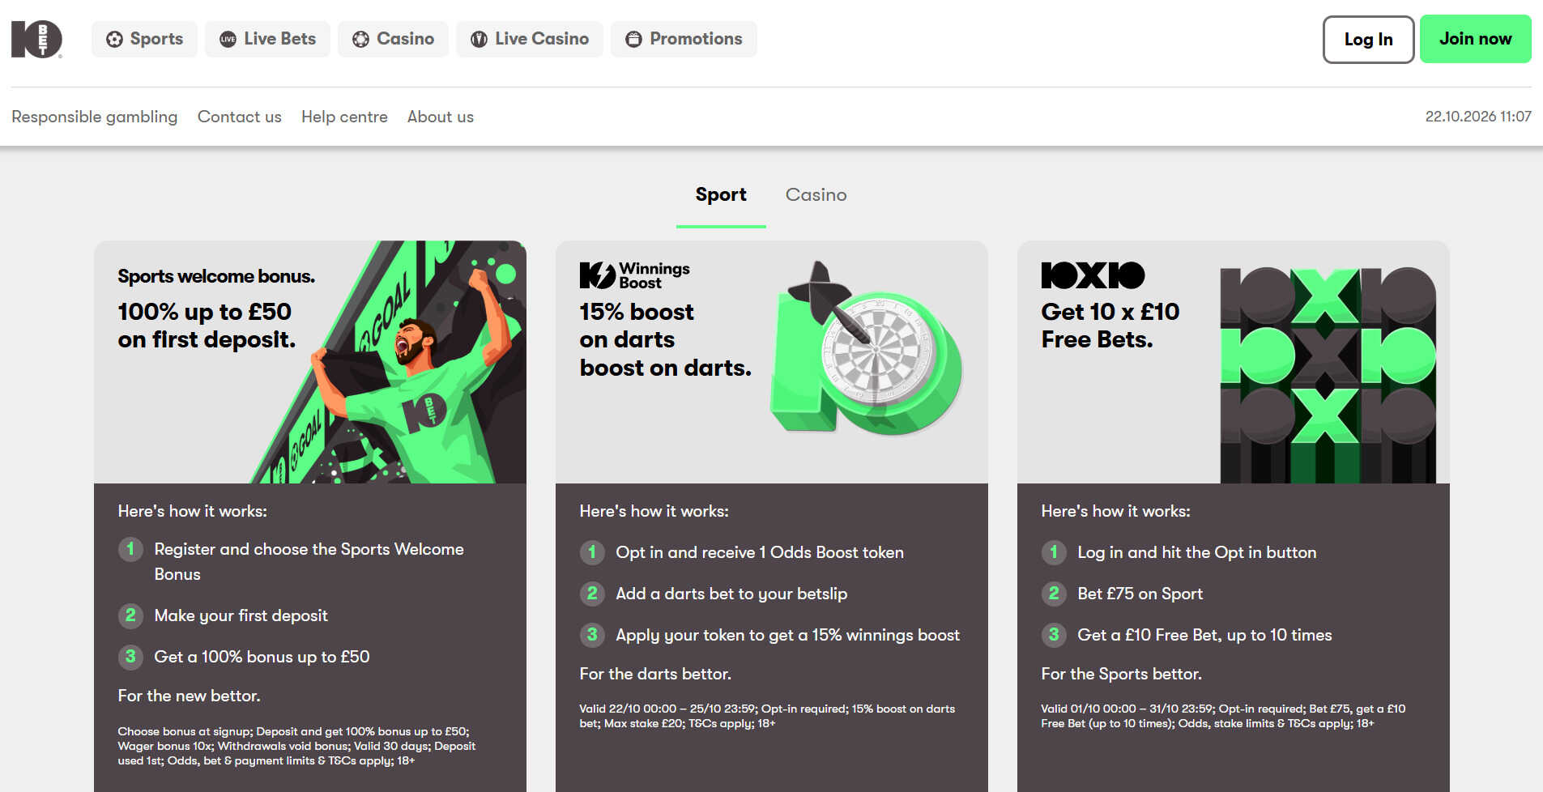Click the "Get a 100% bonus up to £50" step

[x=262, y=657]
